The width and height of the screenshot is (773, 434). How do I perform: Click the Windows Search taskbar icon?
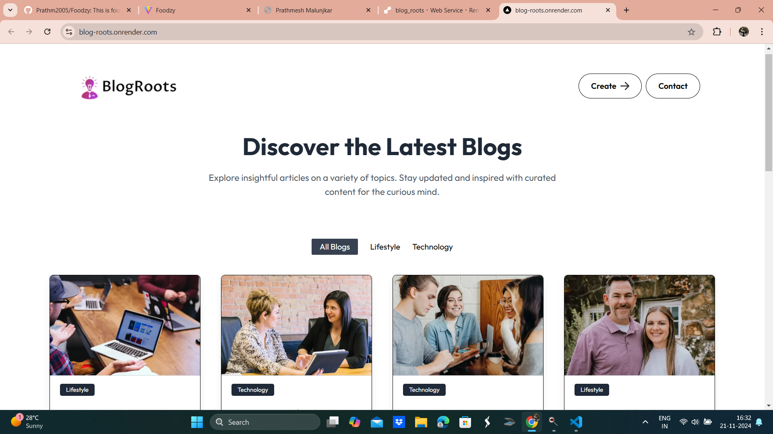coord(219,422)
